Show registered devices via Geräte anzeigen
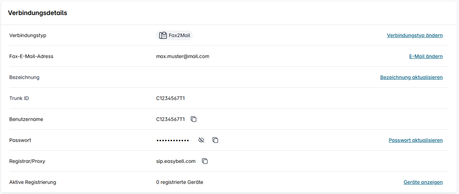 coord(423,182)
